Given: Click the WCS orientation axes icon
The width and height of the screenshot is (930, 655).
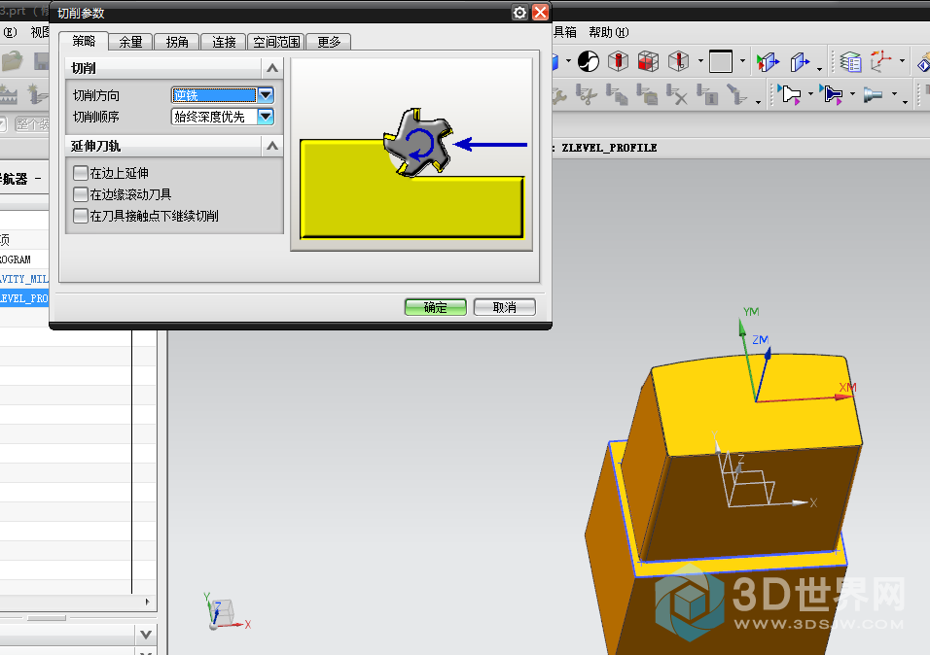Looking at the screenshot, I should coord(882,62).
